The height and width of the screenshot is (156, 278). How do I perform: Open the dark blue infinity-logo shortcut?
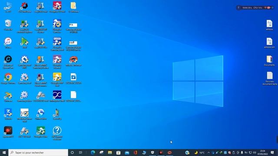point(57,96)
